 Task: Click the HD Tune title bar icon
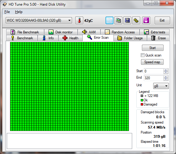(5, 4)
